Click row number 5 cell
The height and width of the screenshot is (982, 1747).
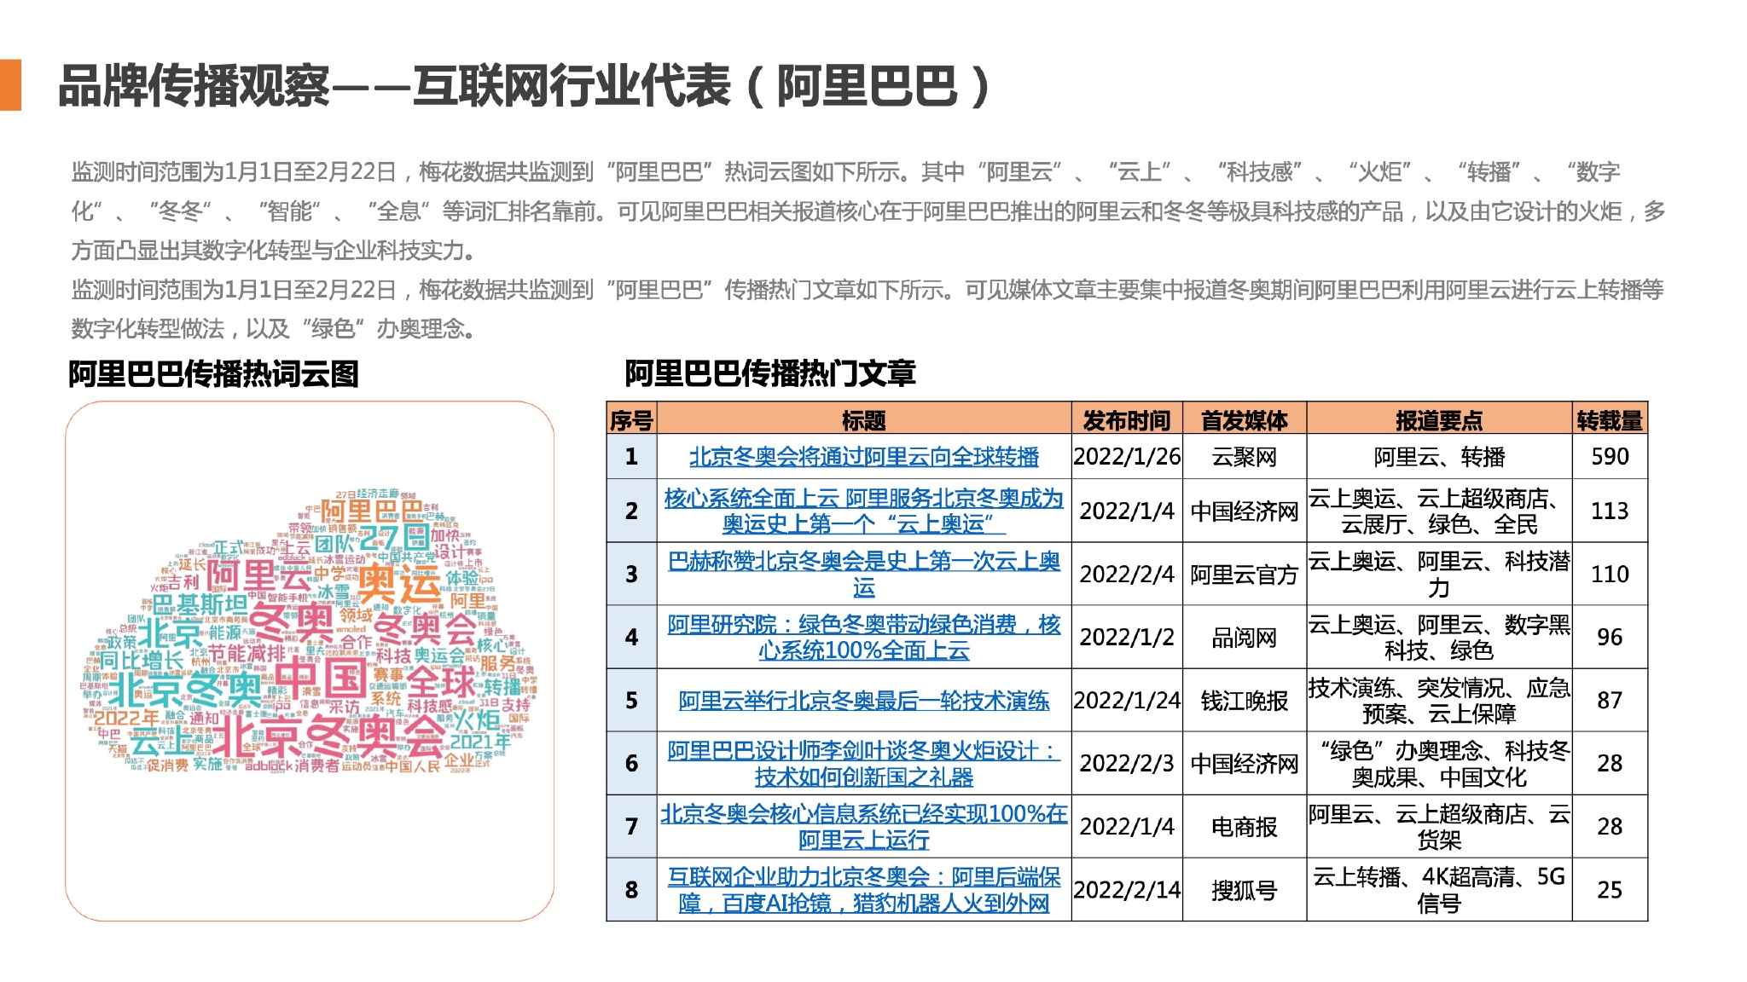631,701
